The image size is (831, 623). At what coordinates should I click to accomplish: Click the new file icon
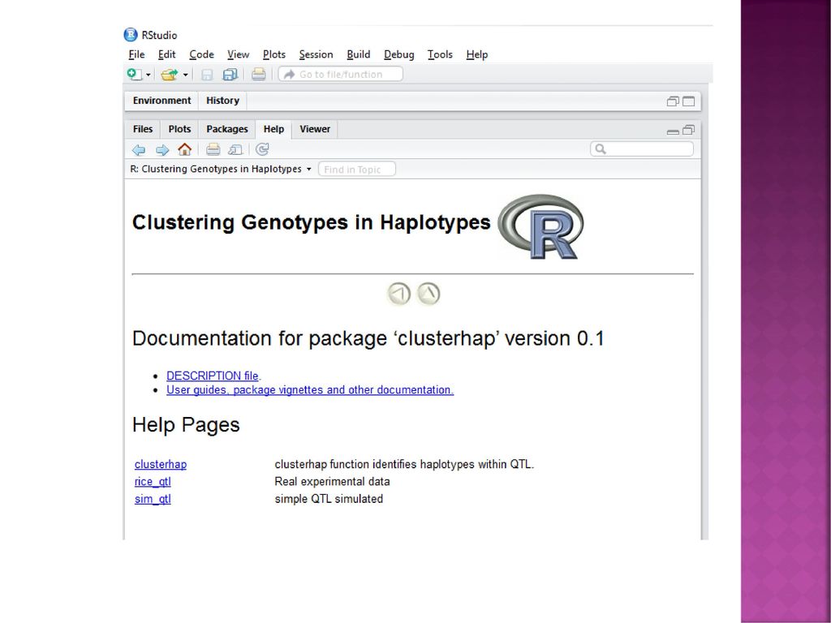tap(134, 74)
